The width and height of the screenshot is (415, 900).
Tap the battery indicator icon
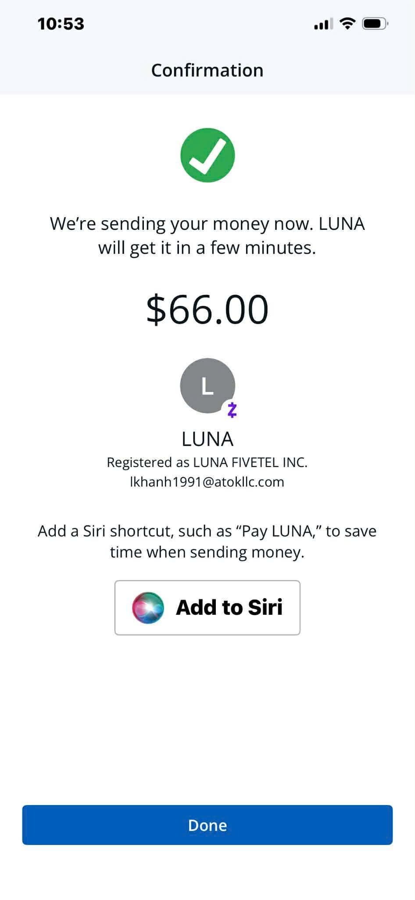(x=375, y=23)
